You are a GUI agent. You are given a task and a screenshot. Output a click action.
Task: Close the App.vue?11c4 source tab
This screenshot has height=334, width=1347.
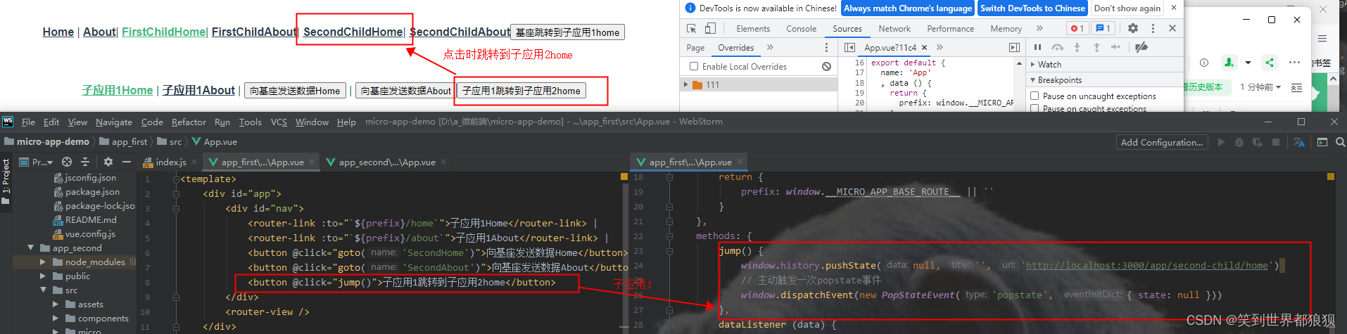[924, 47]
